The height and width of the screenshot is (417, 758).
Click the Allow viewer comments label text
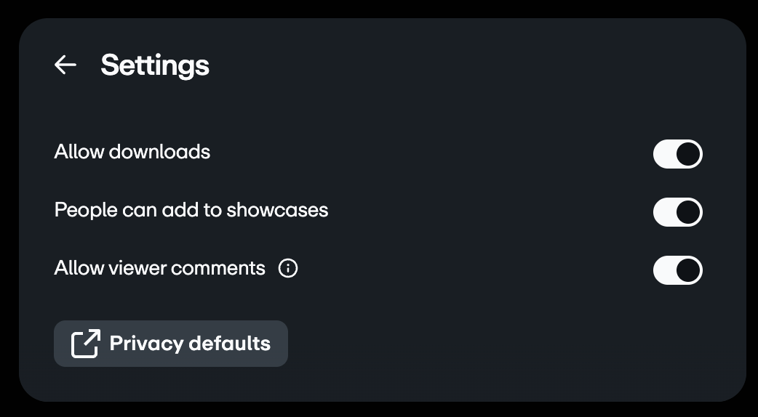coord(160,268)
